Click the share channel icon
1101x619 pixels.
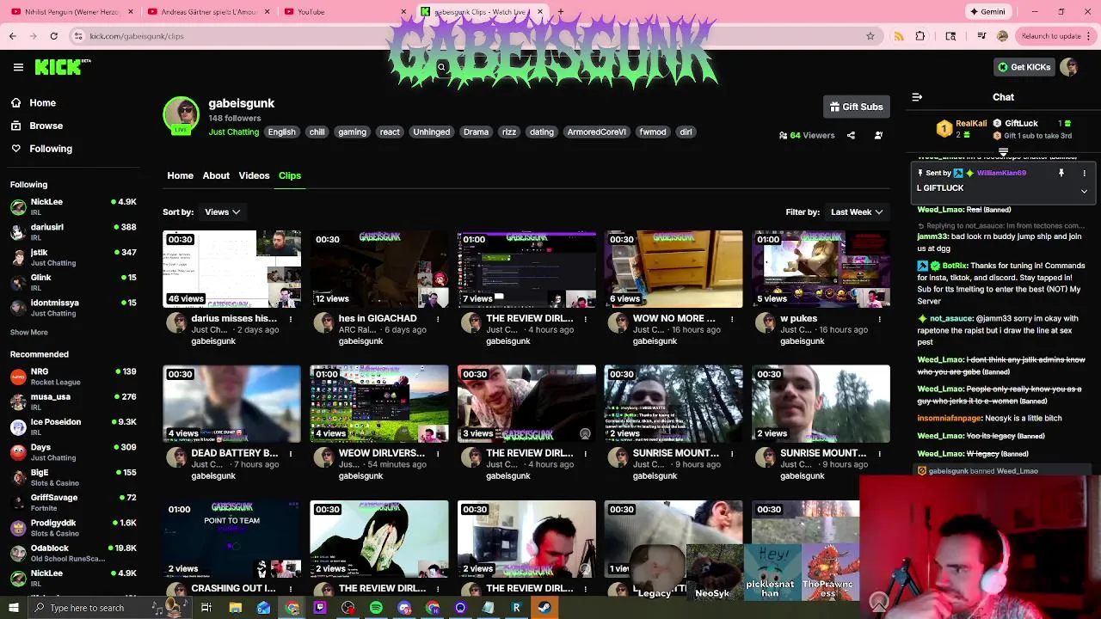[x=851, y=135]
